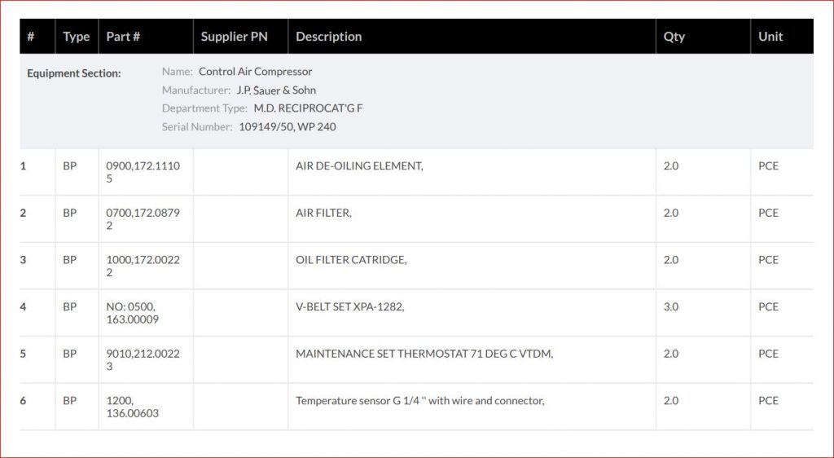Click the Supplier PN column header
Image resolution: width=834 pixels, height=458 pixels.
coord(234,37)
